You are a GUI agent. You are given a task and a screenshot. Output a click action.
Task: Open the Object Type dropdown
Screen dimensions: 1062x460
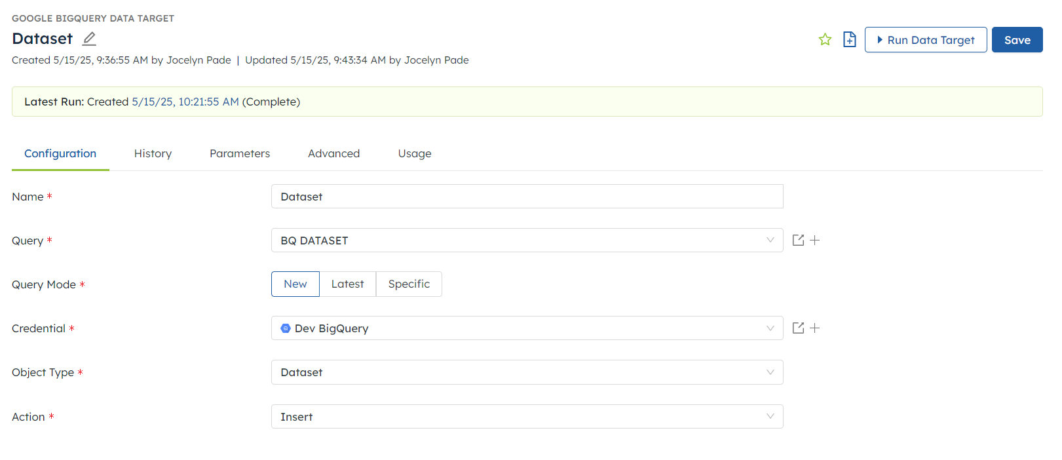[527, 372]
